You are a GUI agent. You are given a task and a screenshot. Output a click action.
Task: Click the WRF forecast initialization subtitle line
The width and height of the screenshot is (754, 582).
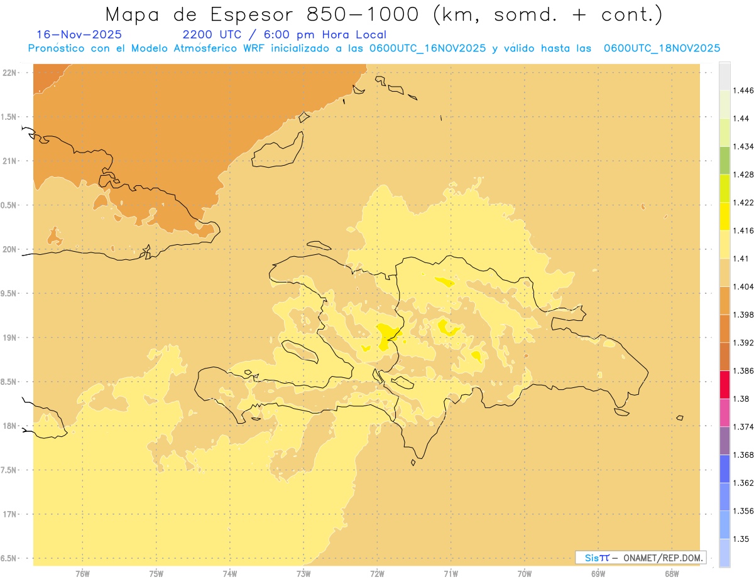pos(374,48)
